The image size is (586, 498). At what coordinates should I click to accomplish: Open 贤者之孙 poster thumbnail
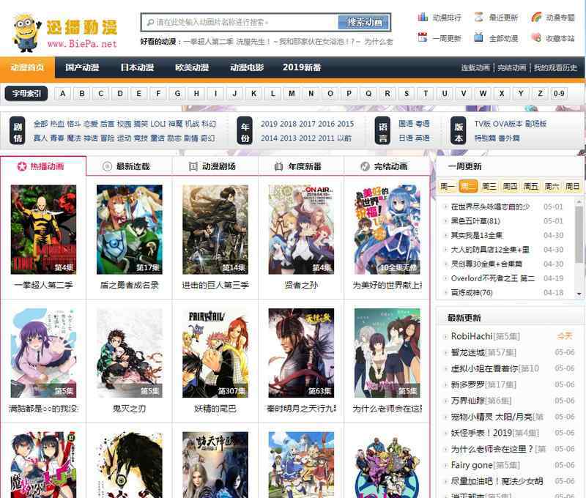pyautogui.click(x=301, y=229)
